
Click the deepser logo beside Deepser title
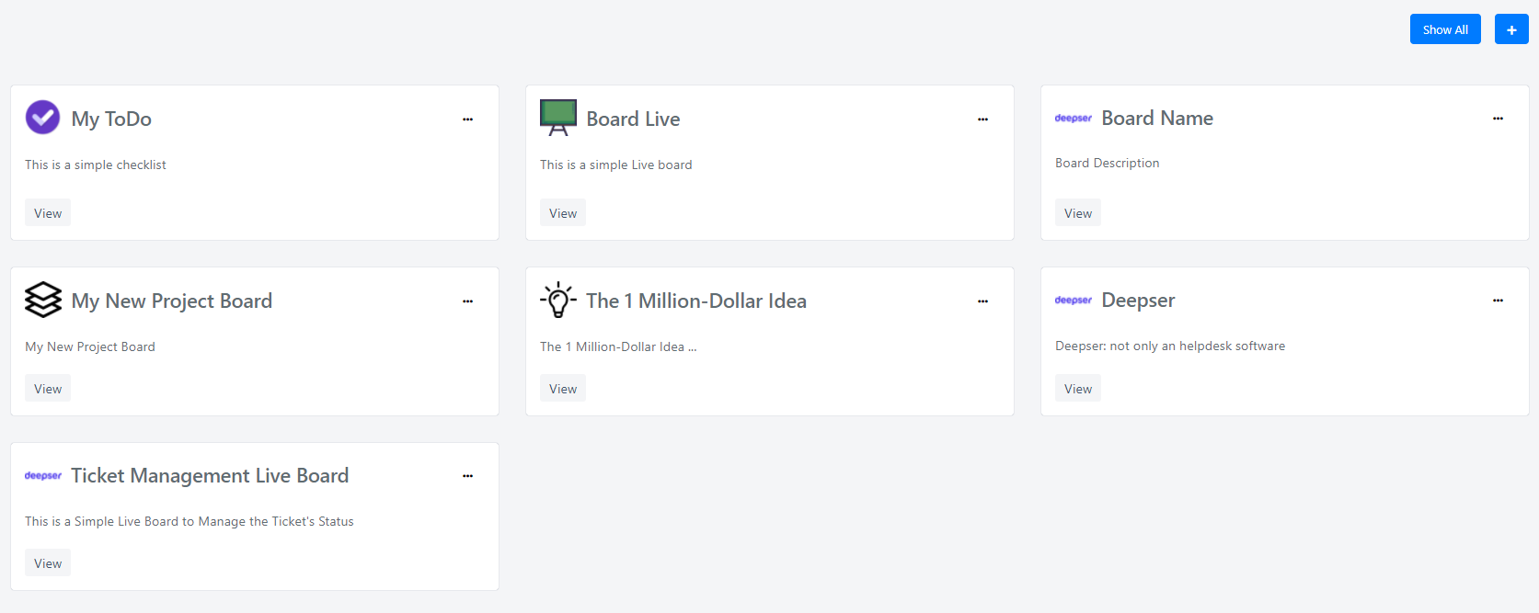pyautogui.click(x=1074, y=300)
